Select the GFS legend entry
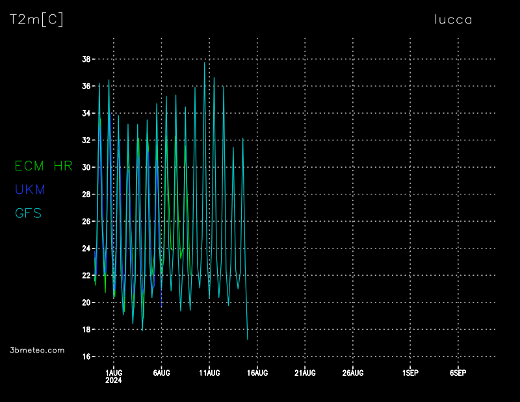The image size is (520, 402). [28, 213]
